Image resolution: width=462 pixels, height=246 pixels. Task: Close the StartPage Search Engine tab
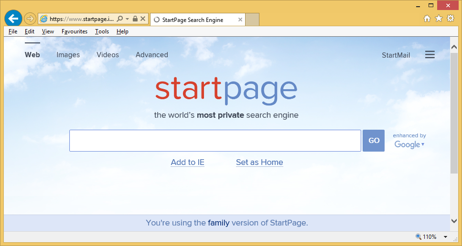click(x=240, y=20)
